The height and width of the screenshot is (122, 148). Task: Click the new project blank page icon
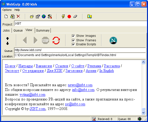(x=6, y=17)
